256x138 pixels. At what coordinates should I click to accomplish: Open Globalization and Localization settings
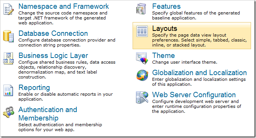tap(199, 73)
